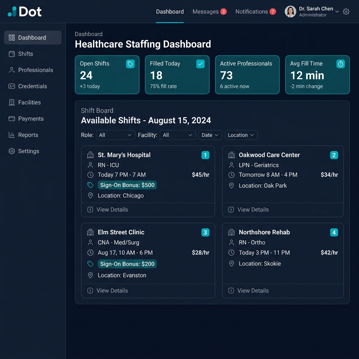Click tag icon beside Sign-On Bonus: $200
359x359 pixels.
[90, 264]
